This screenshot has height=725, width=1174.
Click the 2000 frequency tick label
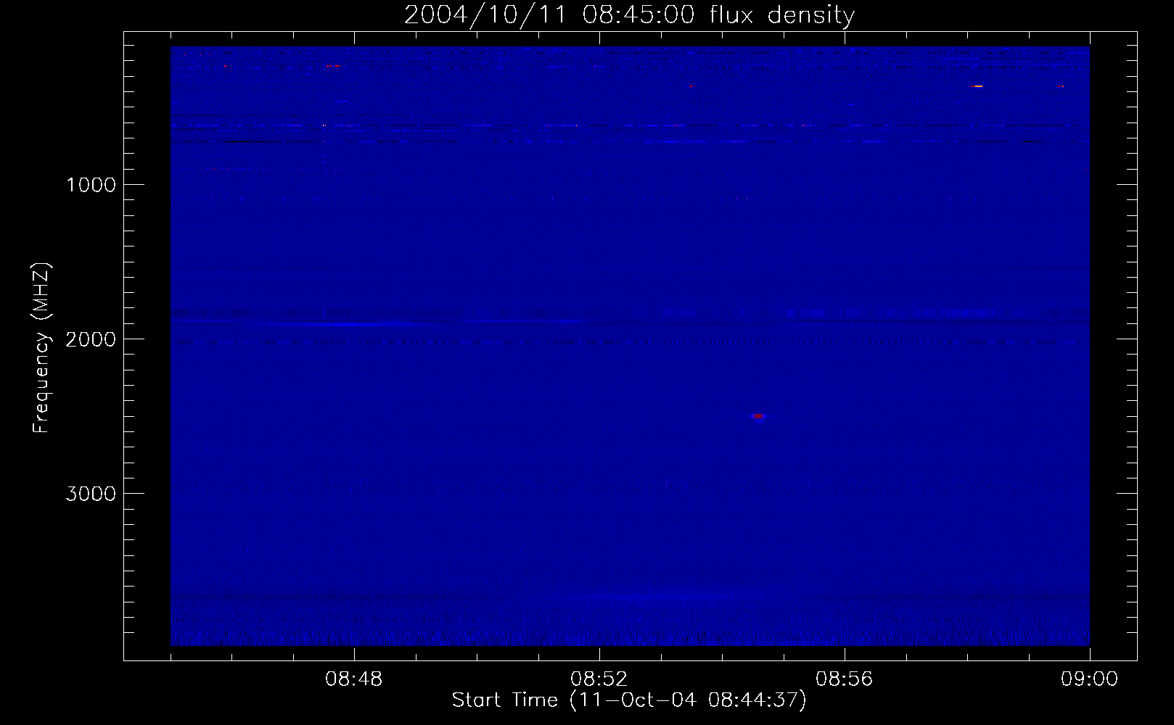[90, 339]
